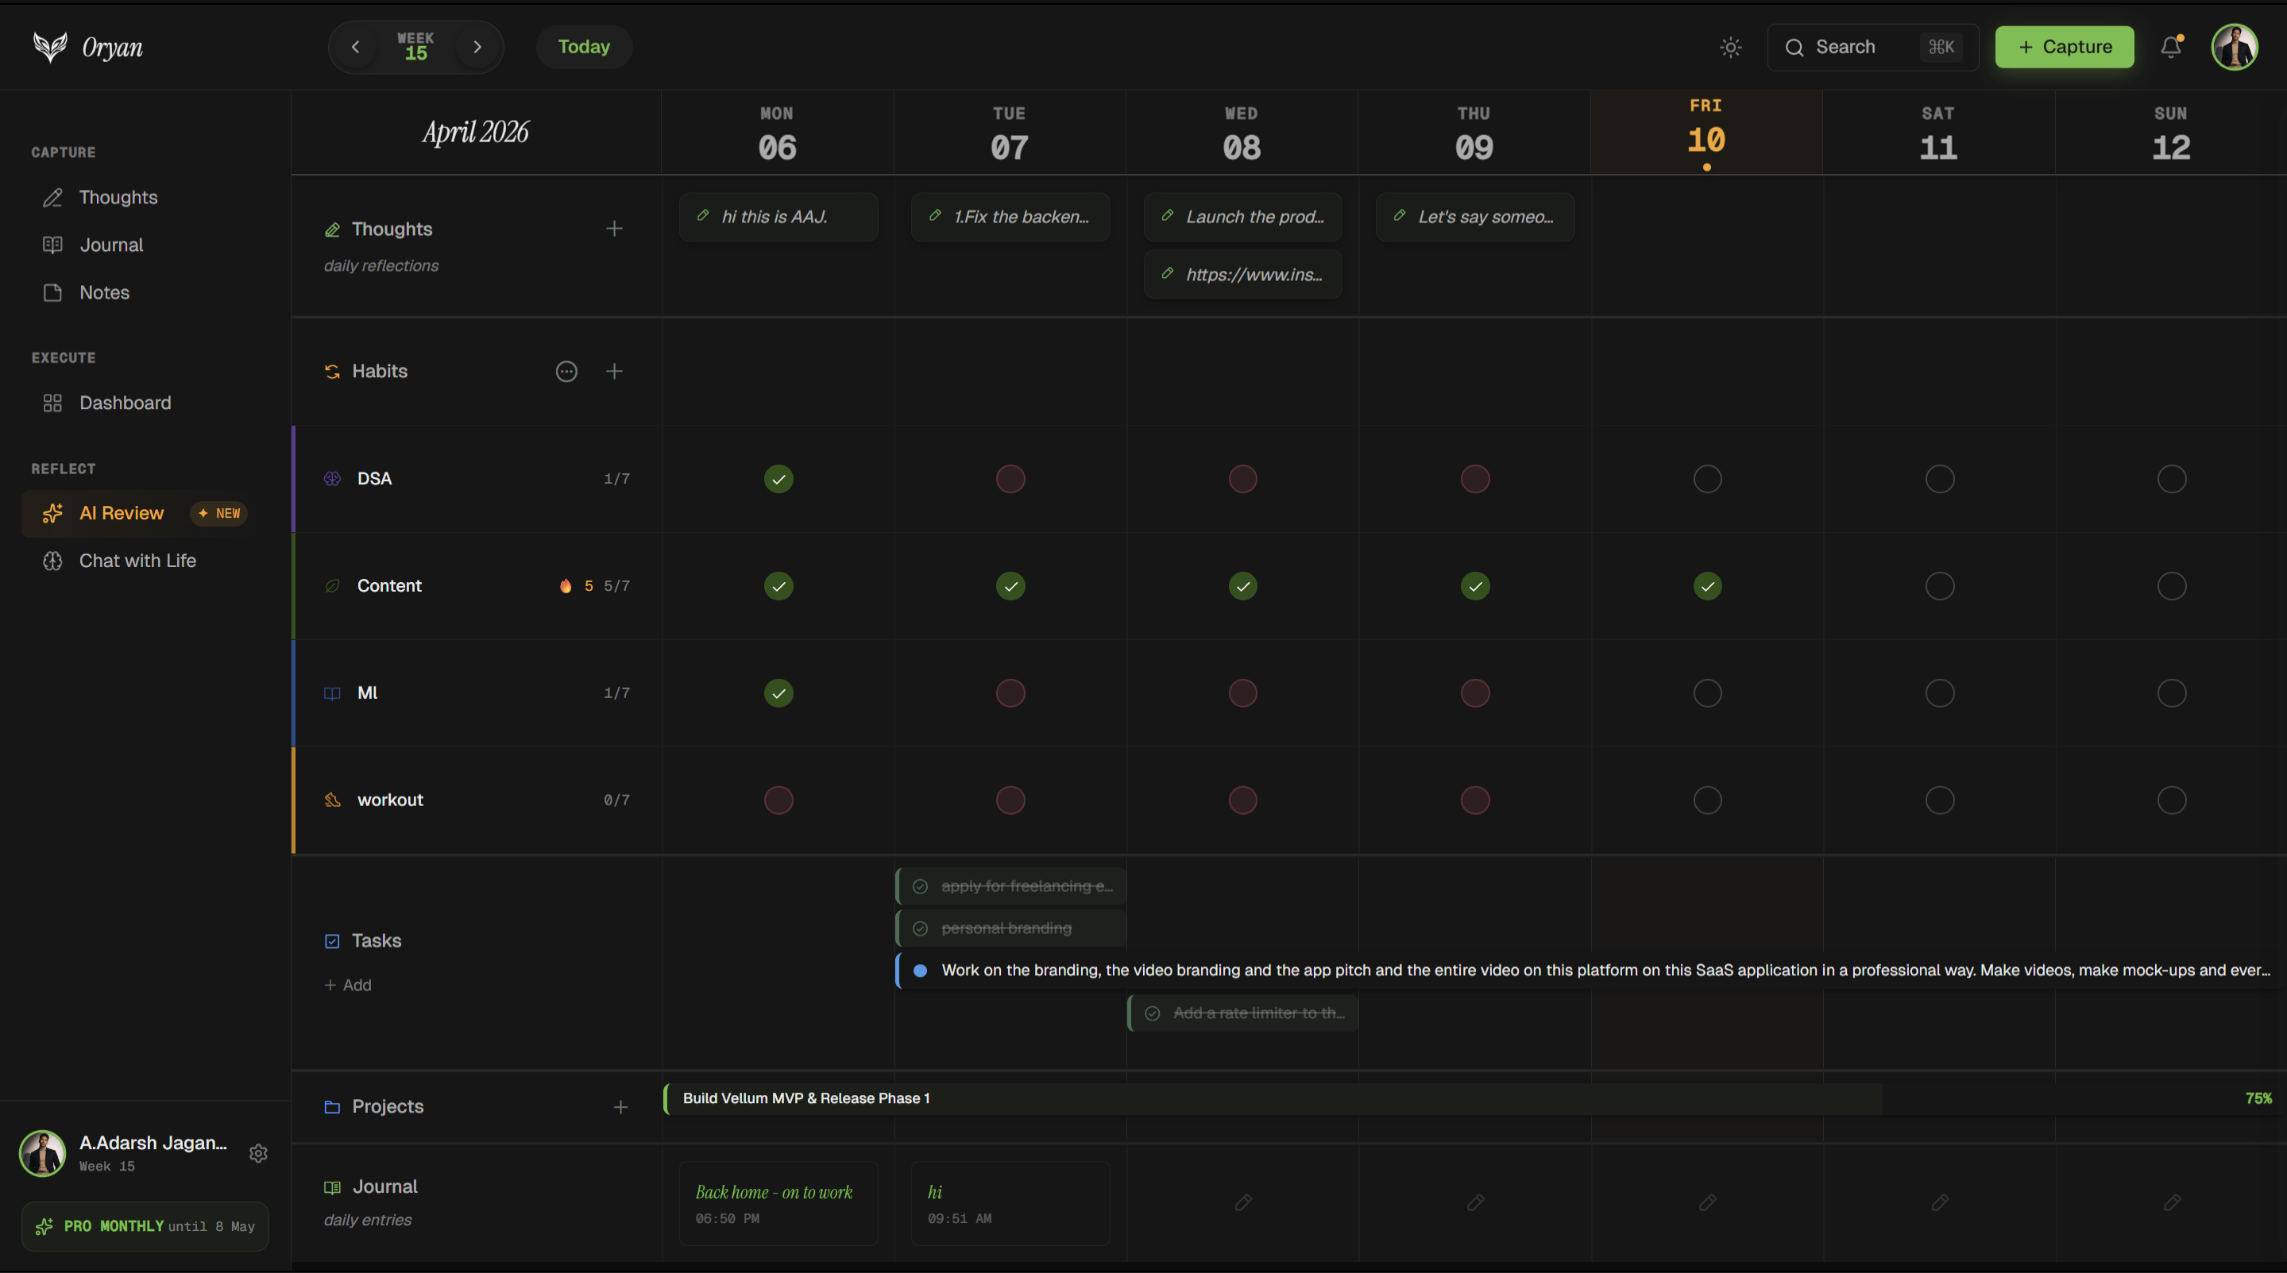Go to next week with right chevron
Viewport: 2287px width, 1273px height.
coord(477,47)
